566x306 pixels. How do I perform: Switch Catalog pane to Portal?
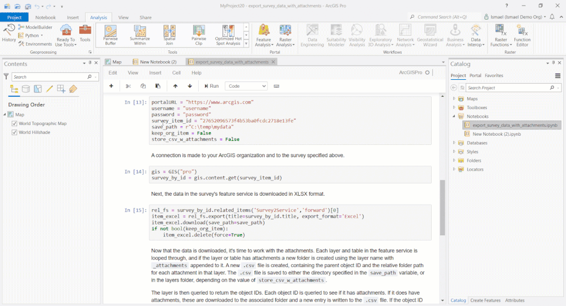[x=475, y=75]
